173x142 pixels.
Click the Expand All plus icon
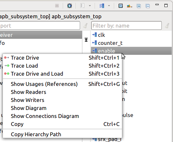click(139, 6)
